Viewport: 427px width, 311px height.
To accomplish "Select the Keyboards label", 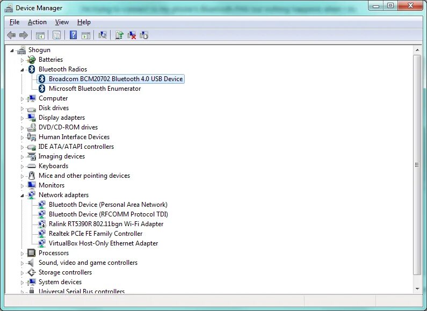I will (53, 166).
